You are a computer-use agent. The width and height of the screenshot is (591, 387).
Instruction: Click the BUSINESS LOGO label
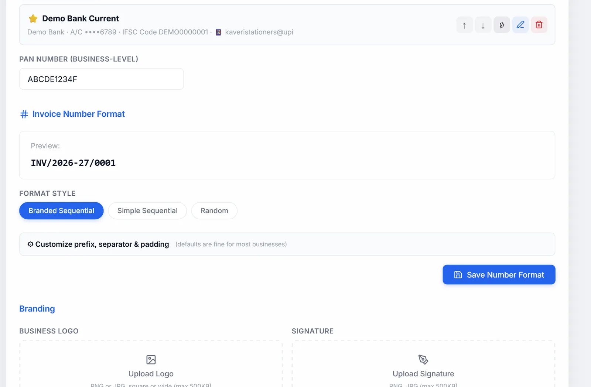pos(49,331)
